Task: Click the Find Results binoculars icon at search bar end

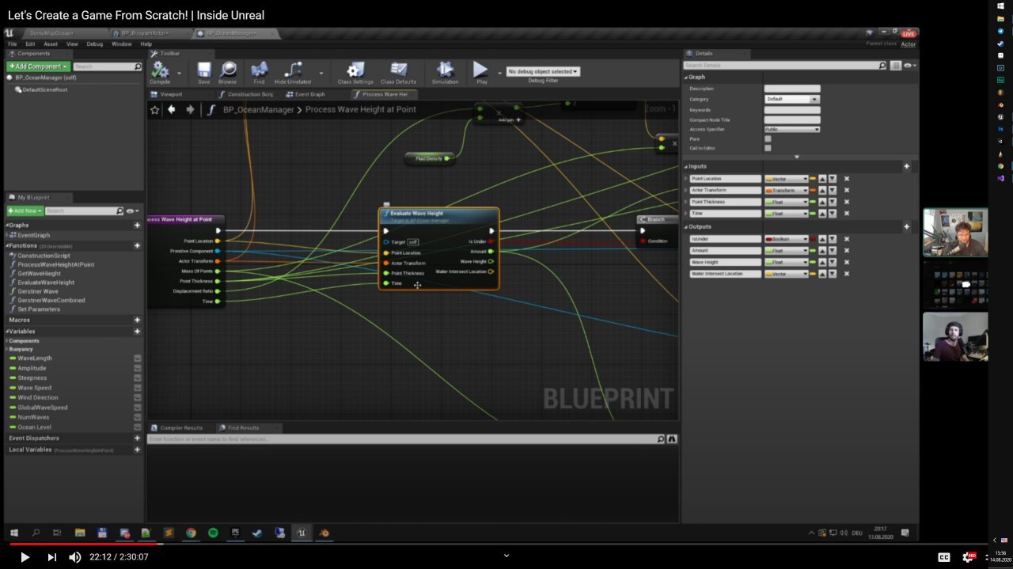Action: (672, 438)
